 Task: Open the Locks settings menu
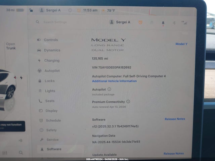[x=47, y=81]
